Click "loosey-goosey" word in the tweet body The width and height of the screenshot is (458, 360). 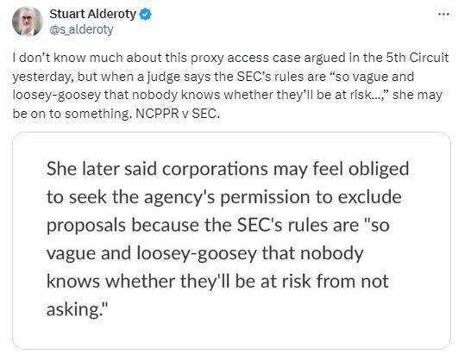pyautogui.click(x=57, y=95)
